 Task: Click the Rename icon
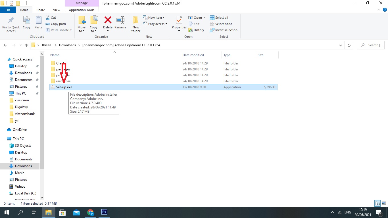tap(120, 20)
